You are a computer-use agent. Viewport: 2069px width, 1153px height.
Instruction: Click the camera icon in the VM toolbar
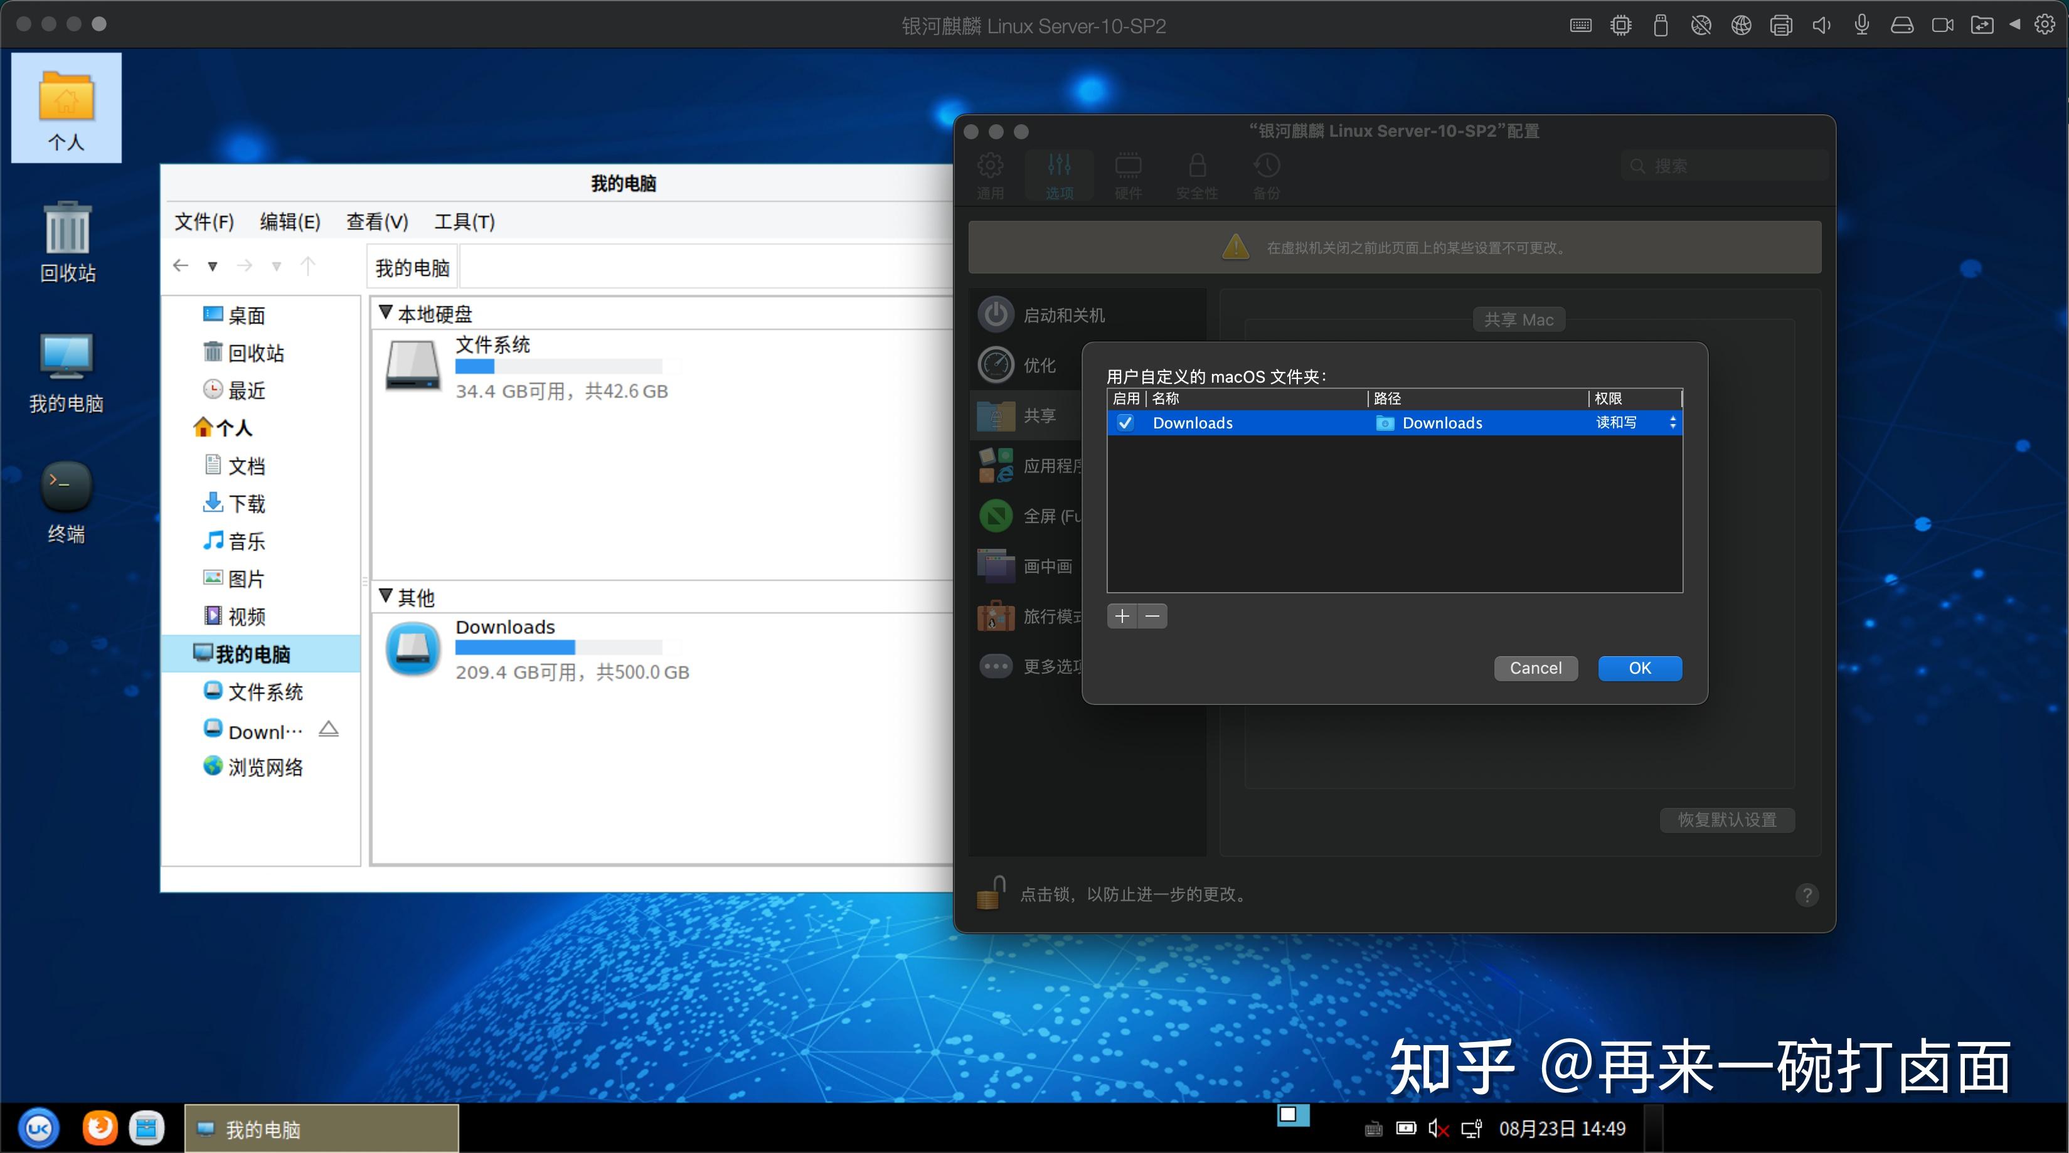tap(1942, 25)
